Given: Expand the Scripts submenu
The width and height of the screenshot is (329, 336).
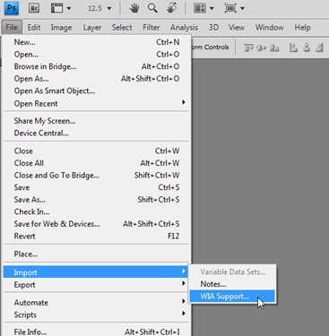Looking at the screenshot, I should 97,314.
